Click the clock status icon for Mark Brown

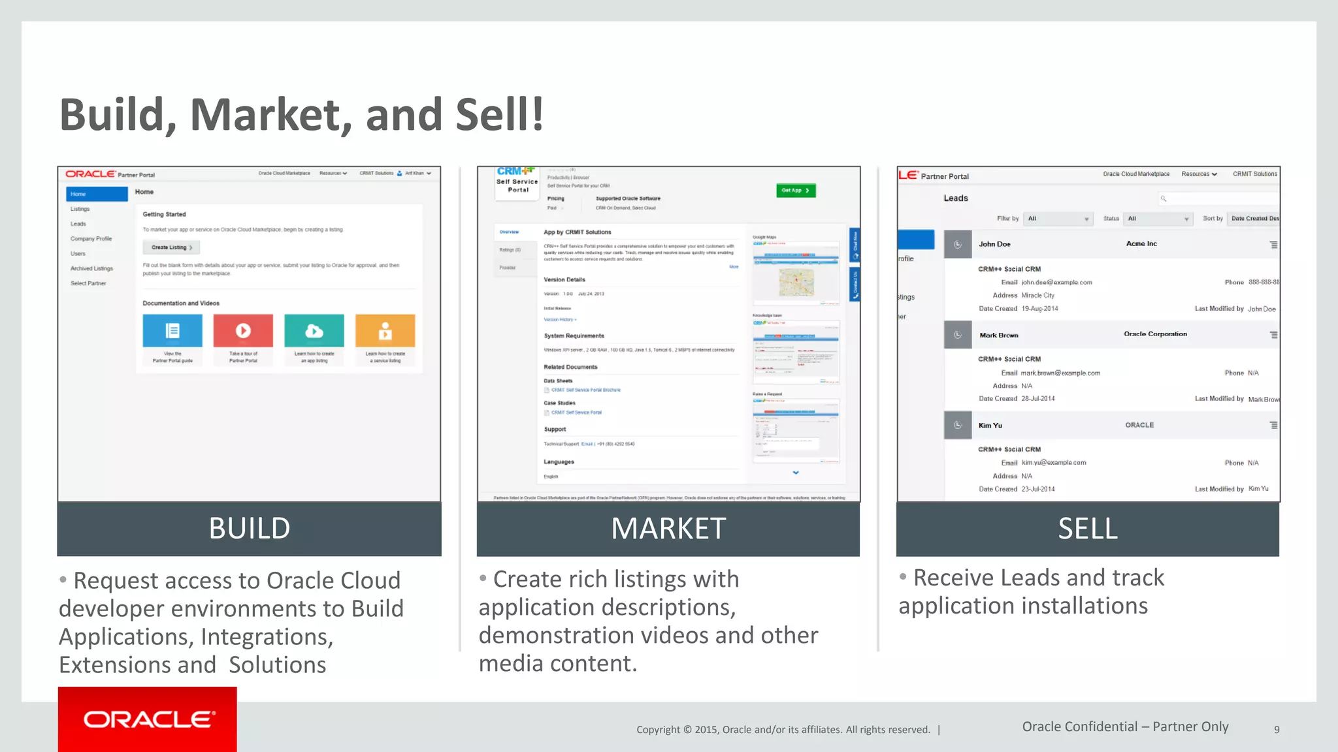click(958, 335)
